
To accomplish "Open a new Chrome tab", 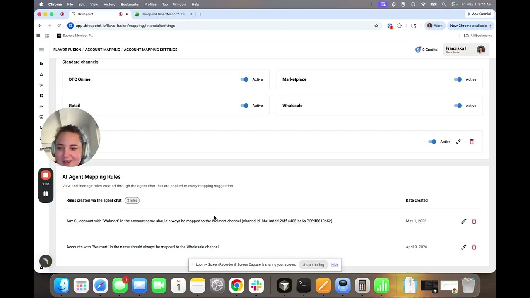I will (x=200, y=14).
